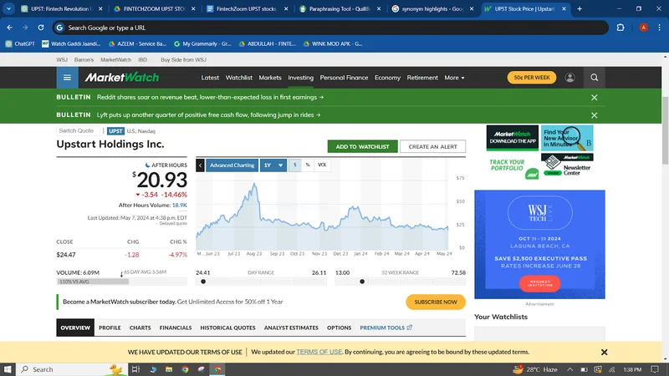
Task: Click the volume vs average bar
Action: click(121, 282)
